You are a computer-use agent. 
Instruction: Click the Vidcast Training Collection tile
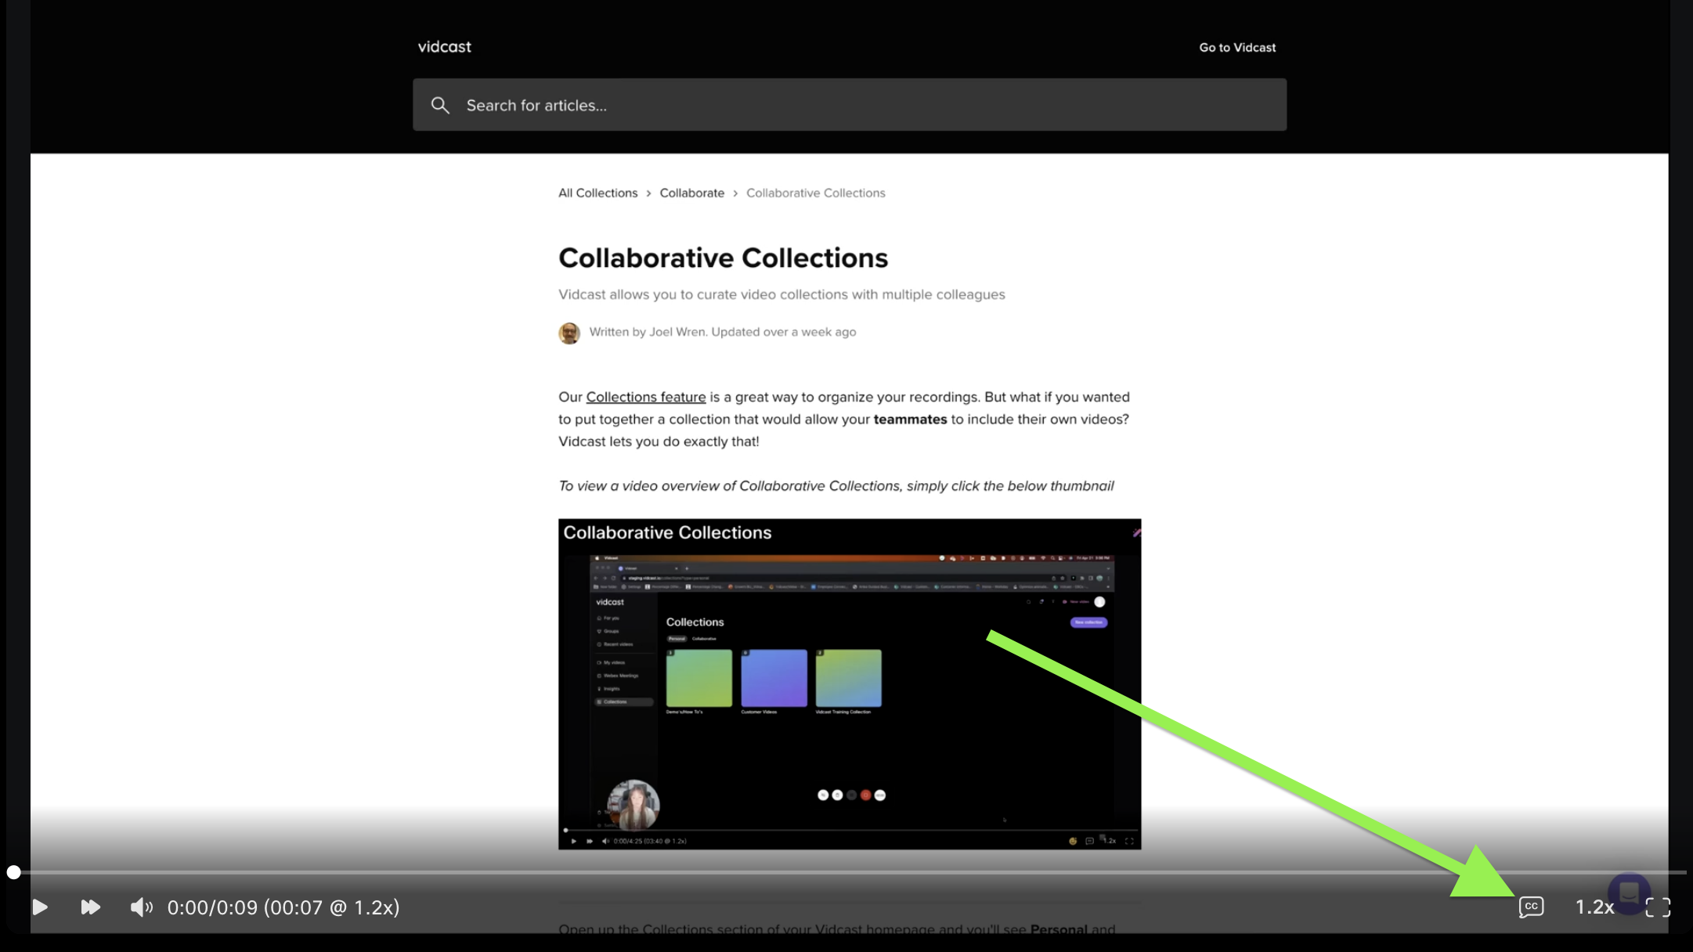(x=848, y=678)
